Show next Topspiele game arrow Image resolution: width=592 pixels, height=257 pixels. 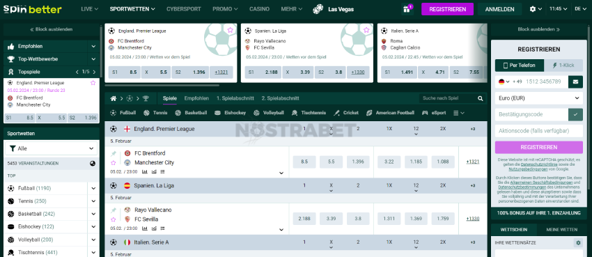tap(95, 72)
